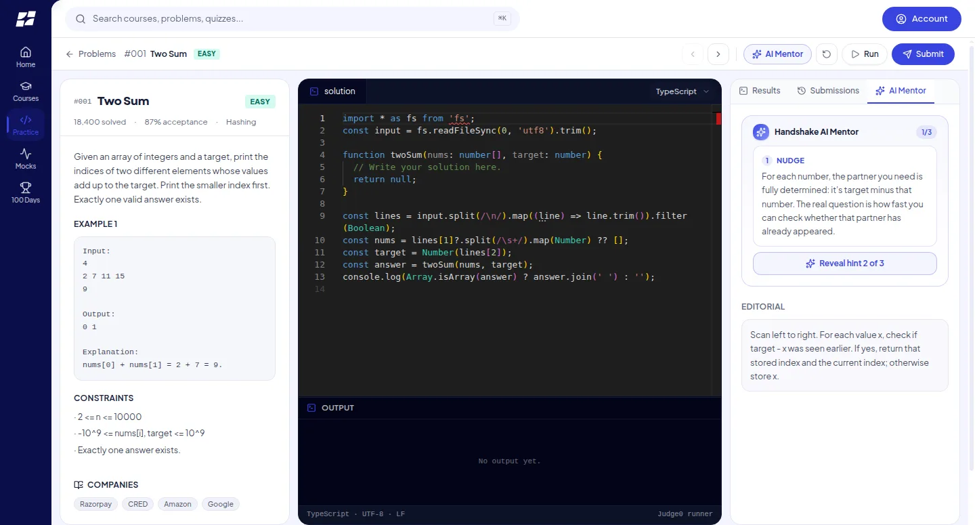This screenshot has height=525, width=975.
Task: Reset code with the refresh icon
Action: click(827, 54)
